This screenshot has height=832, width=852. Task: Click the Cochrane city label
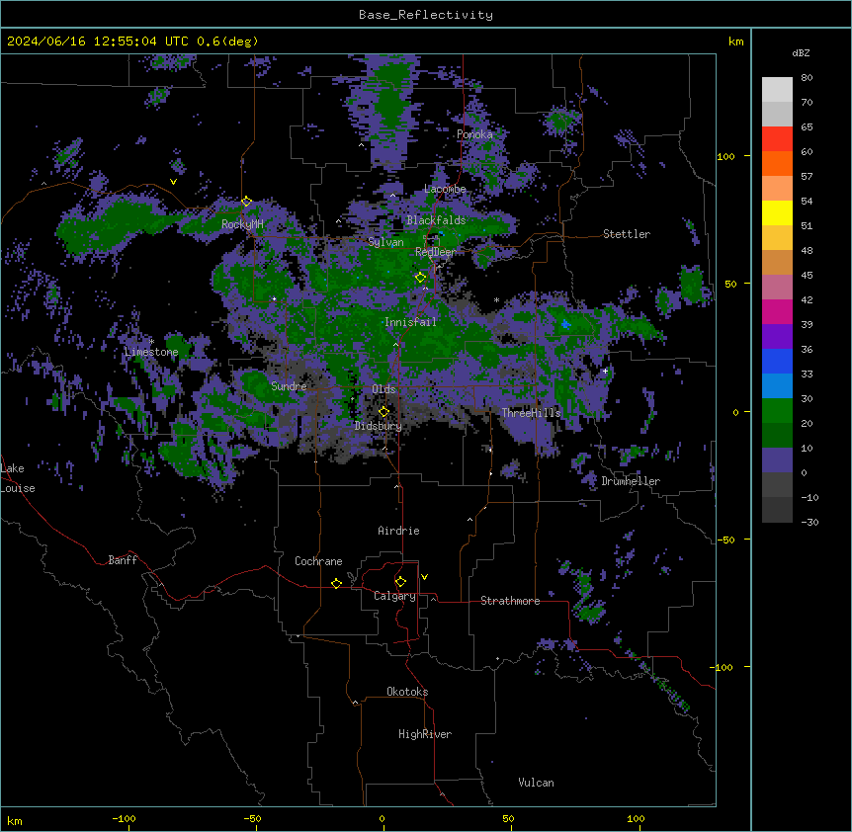tap(318, 561)
